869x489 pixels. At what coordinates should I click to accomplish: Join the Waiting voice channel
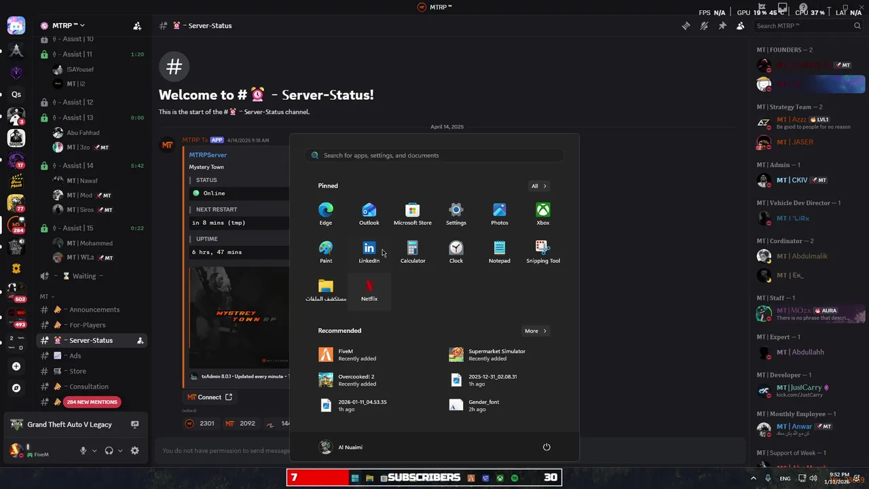92,276
